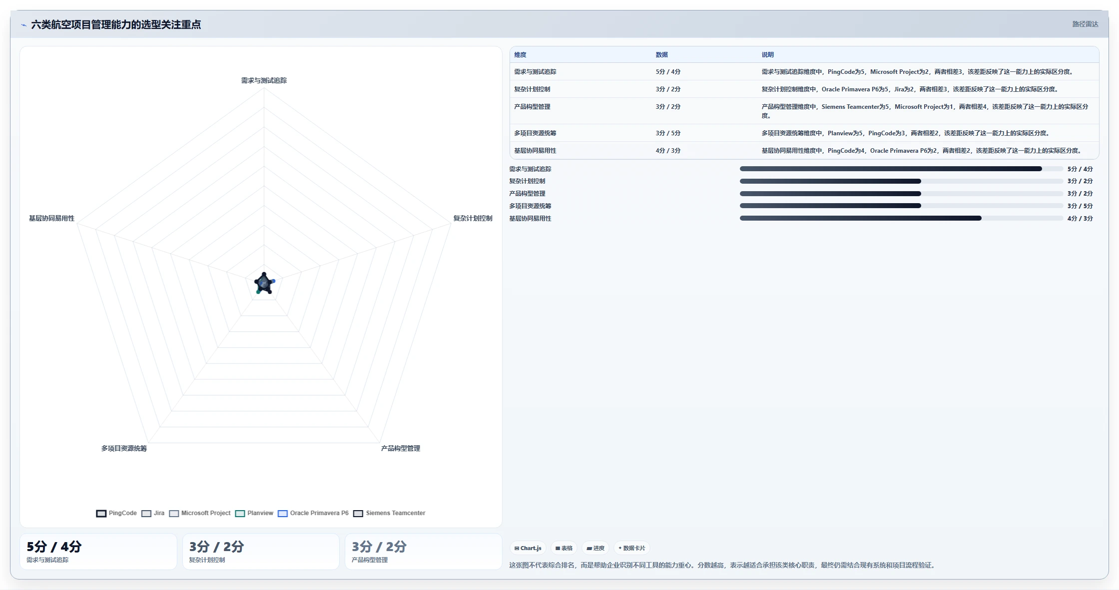Click the 基层协同易用性 progress bar

click(x=901, y=218)
